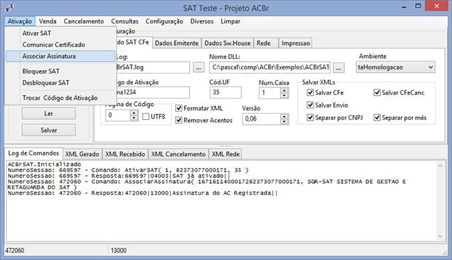Viewport: 452px width, 260px height.
Task: Click the Cód.UF input field
Action: tap(226, 92)
